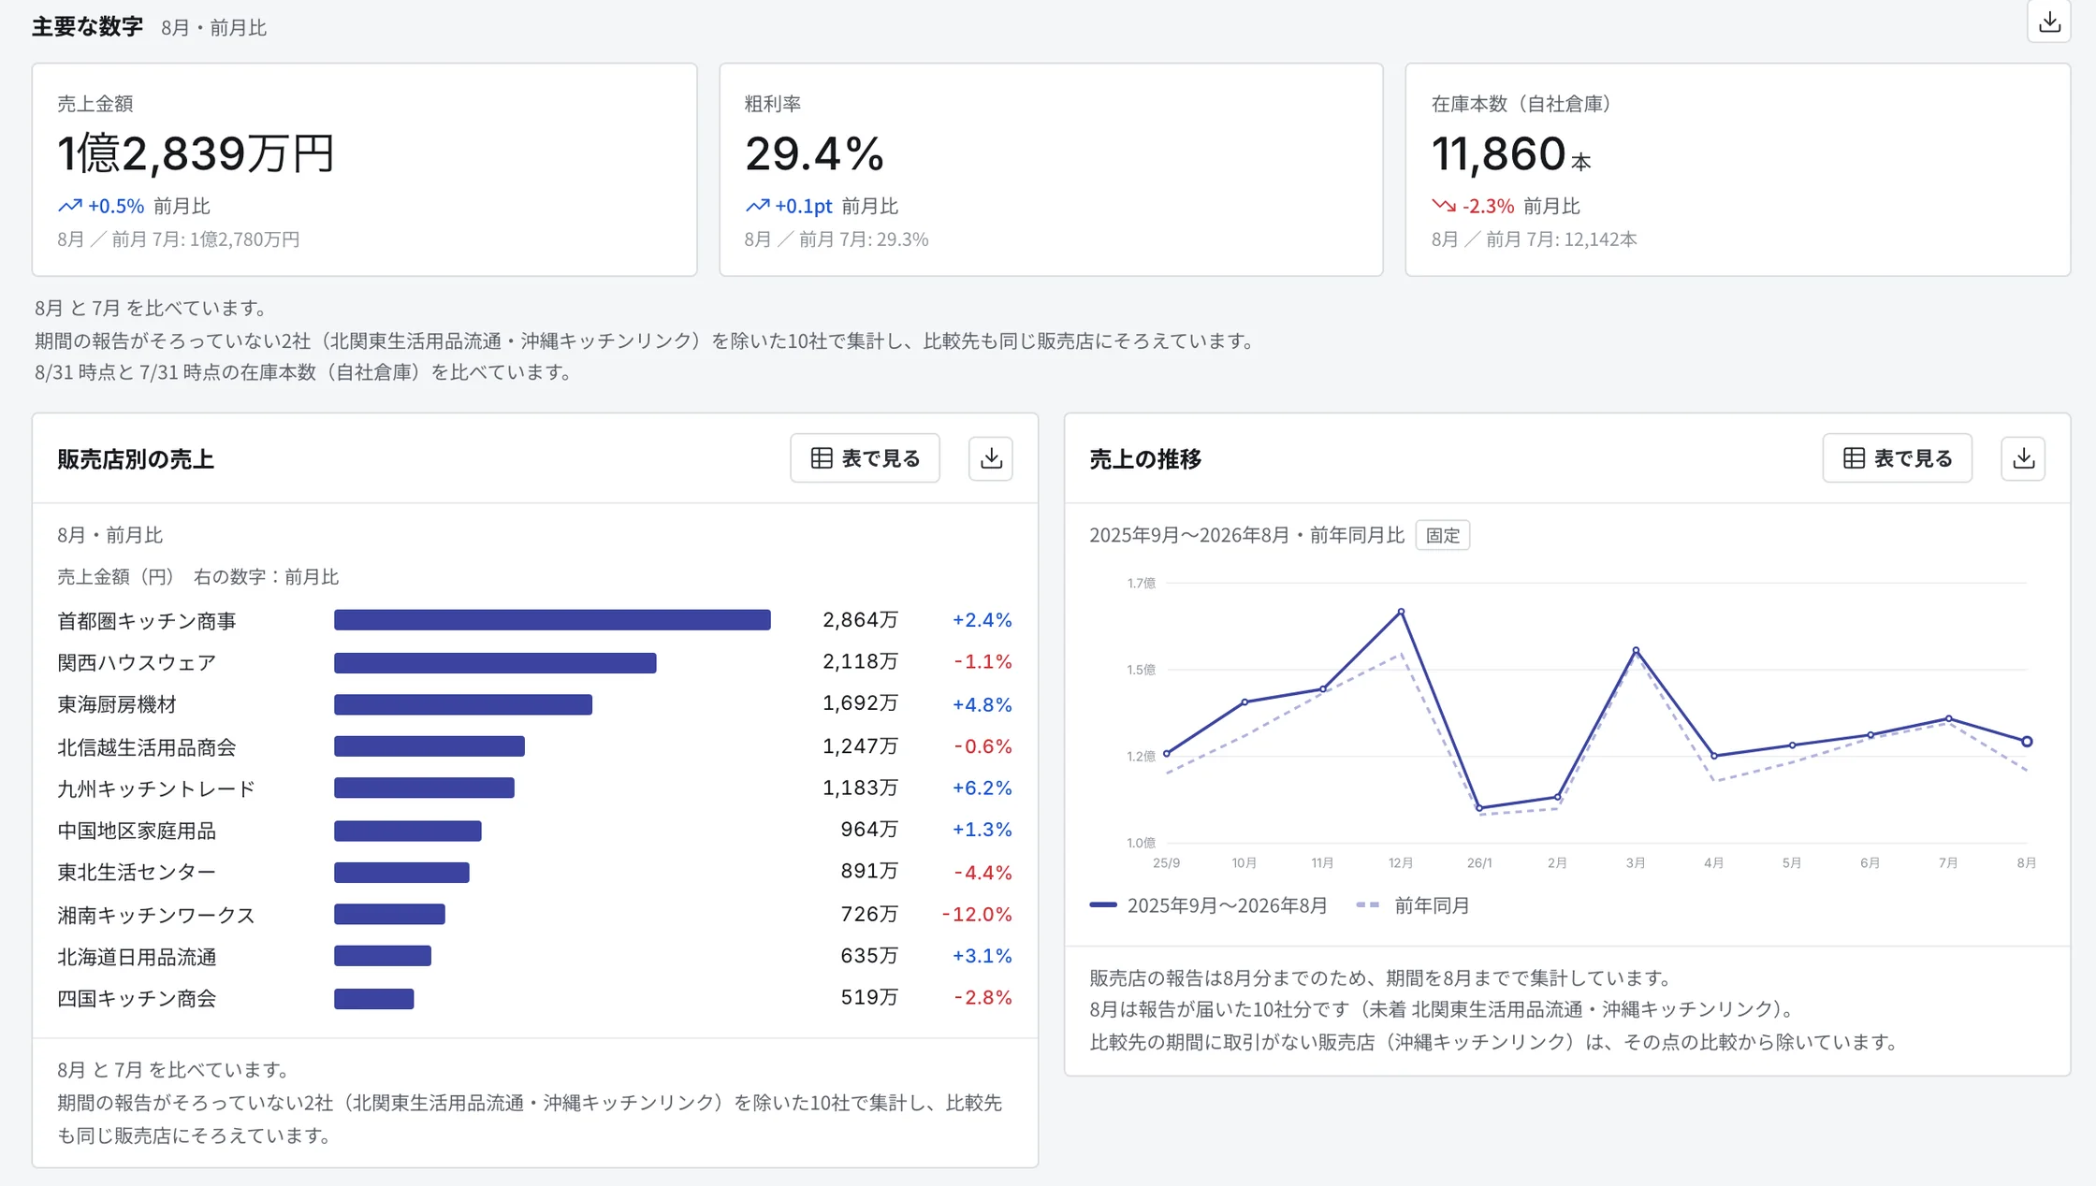This screenshot has width=2096, height=1186.
Task: Click the 主要な数字 heading
Action: point(87,26)
